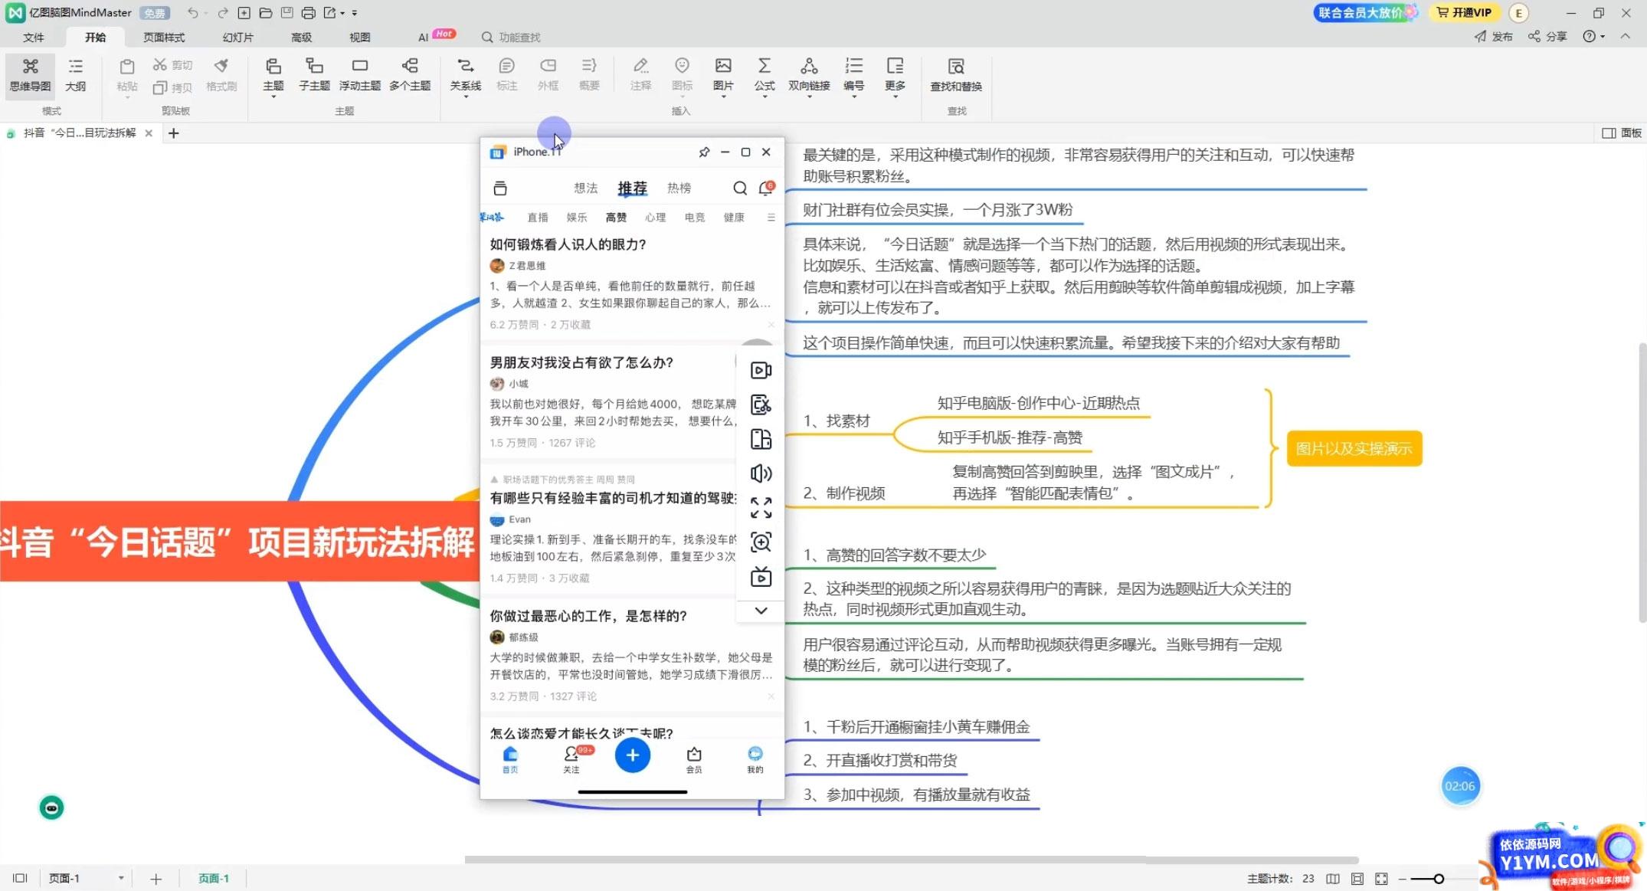Click the Summary (概要) icon
The image size is (1647, 891).
589,66
